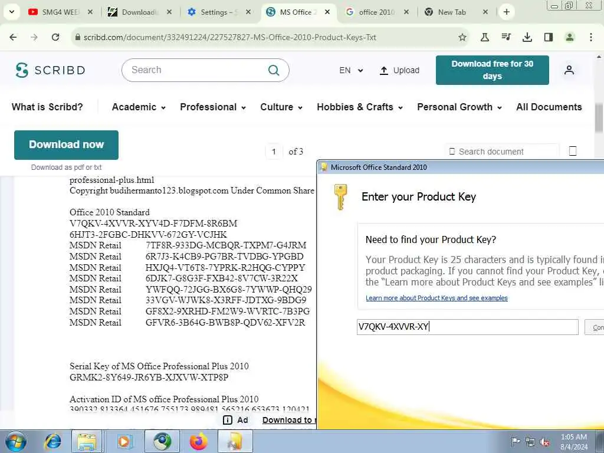Open the Scribd user account icon
The height and width of the screenshot is (453, 604).
(569, 70)
